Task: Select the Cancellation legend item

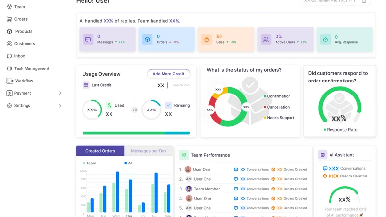Action: [x=276, y=107]
